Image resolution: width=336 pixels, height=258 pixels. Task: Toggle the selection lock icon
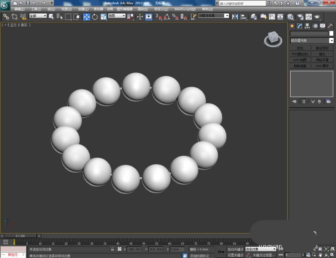tap(113, 249)
